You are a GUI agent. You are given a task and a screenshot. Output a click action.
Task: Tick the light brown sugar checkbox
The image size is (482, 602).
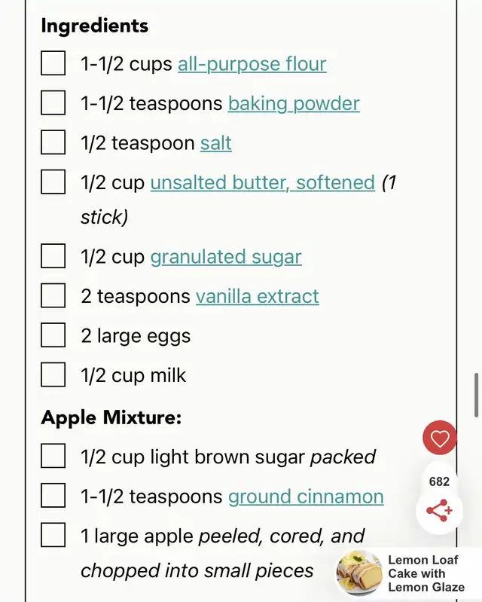(x=53, y=456)
